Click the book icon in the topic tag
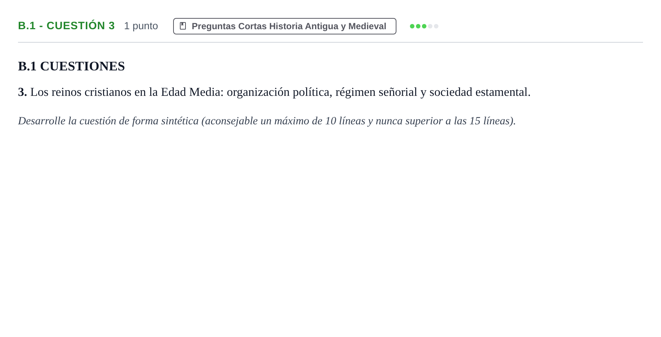 click(x=183, y=26)
